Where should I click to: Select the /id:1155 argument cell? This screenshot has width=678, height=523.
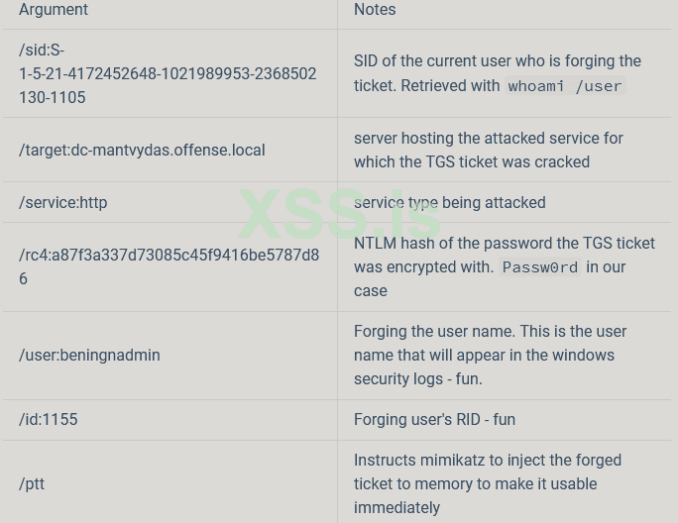coord(49,419)
